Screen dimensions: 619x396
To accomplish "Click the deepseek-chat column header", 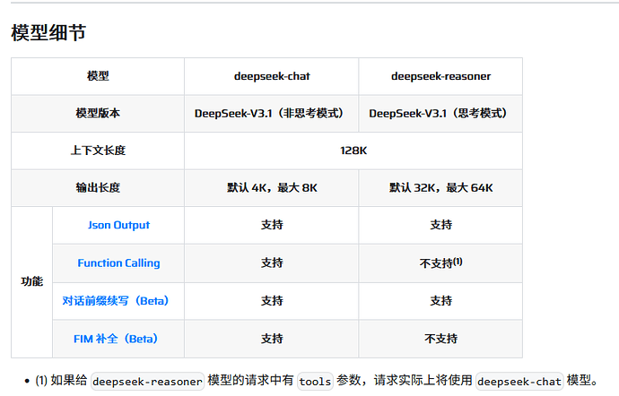I will click(x=272, y=76).
